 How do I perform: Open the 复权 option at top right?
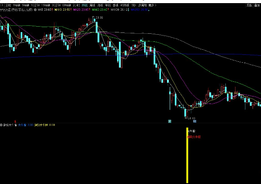(x=249, y=5)
